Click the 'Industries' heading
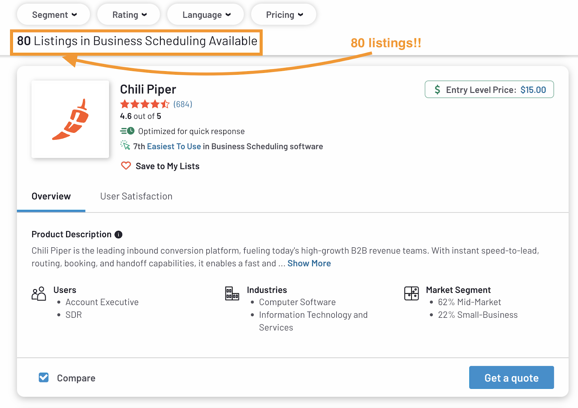This screenshot has width=578, height=408. 267,290
